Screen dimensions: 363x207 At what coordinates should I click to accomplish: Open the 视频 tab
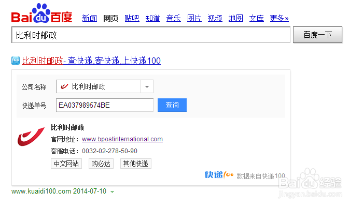[x=215, y=18]
